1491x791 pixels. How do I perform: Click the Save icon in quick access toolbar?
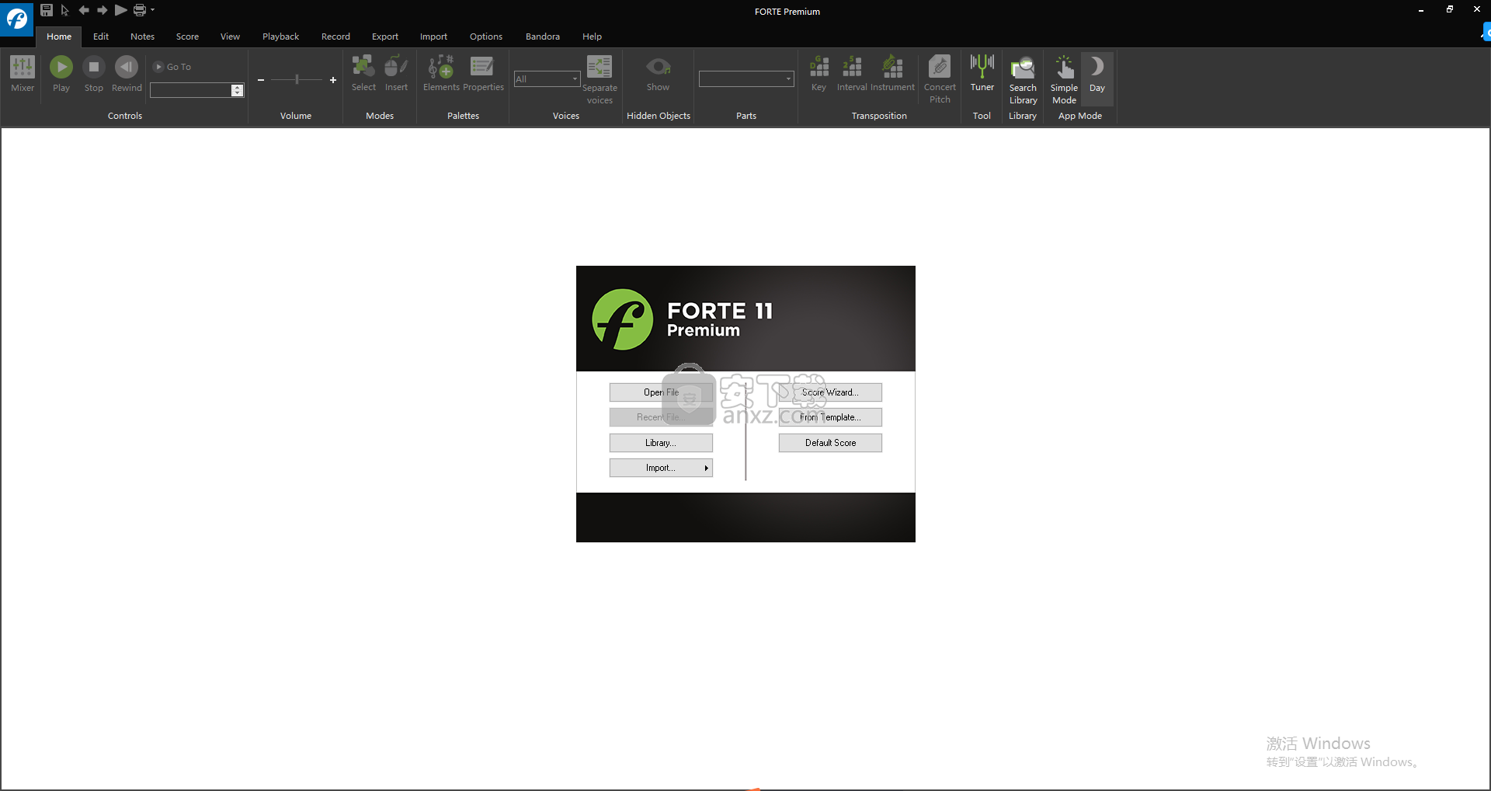click(47, 10)
